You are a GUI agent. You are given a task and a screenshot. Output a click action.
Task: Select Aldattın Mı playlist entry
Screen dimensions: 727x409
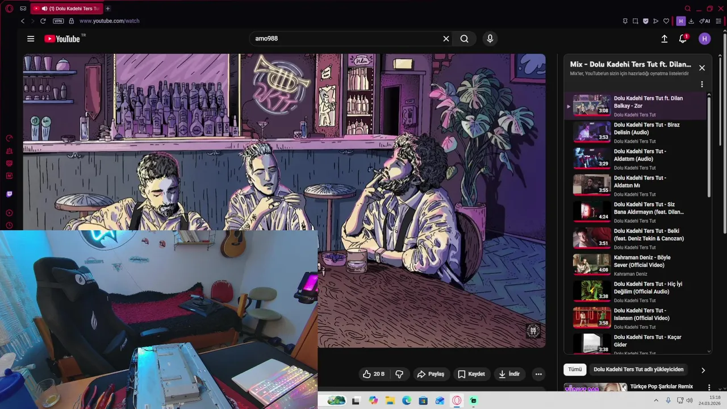(x=635, y=186)
